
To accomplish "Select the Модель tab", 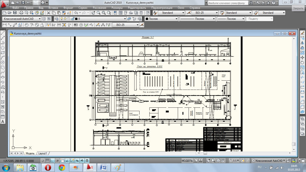I will pyautogui.click(x=30, y=153).
